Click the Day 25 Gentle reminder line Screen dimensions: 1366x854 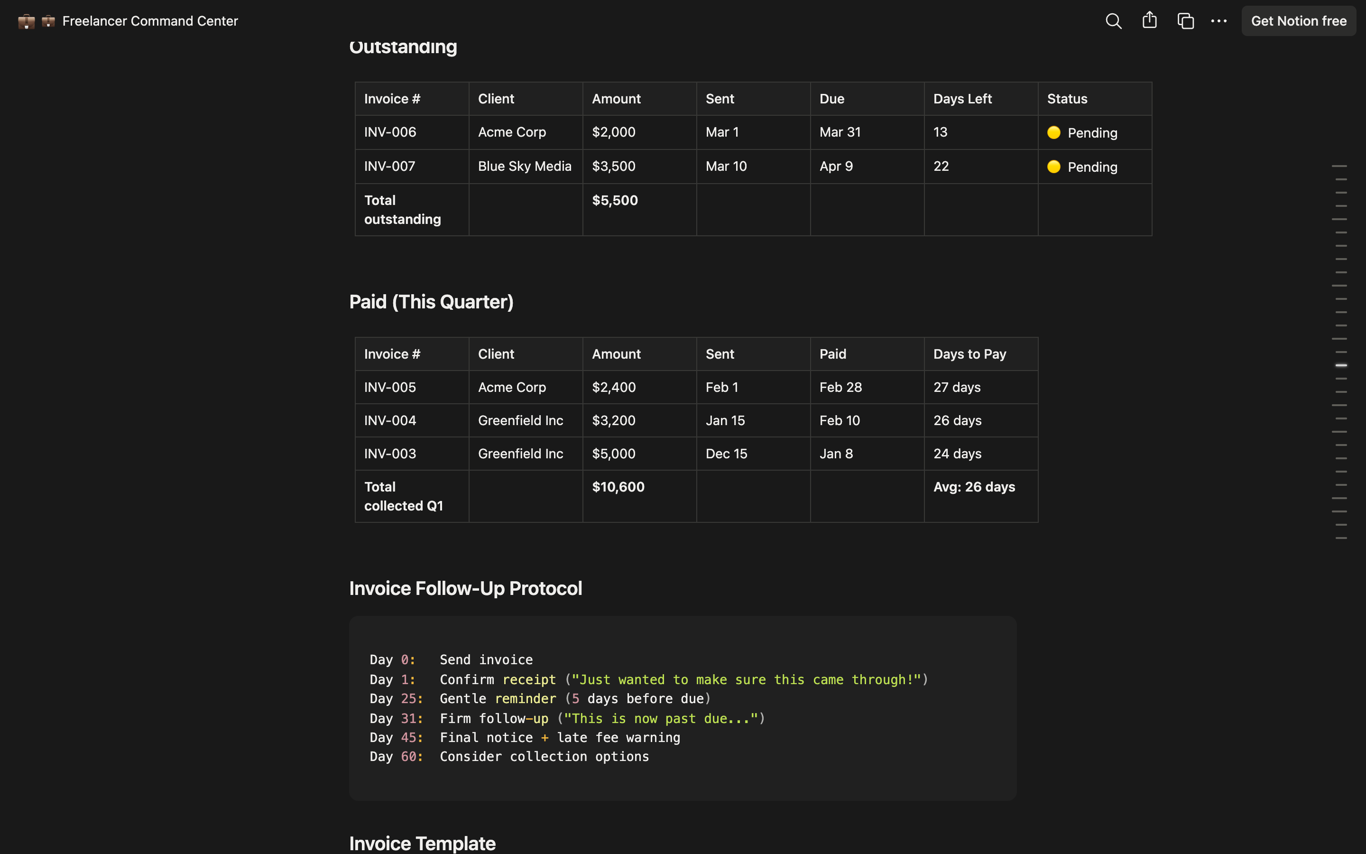click(540, 699)
